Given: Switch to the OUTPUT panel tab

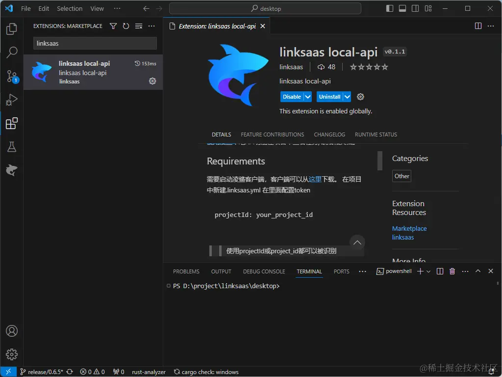Looking at the screenshot, I should [x=221, y=271].
